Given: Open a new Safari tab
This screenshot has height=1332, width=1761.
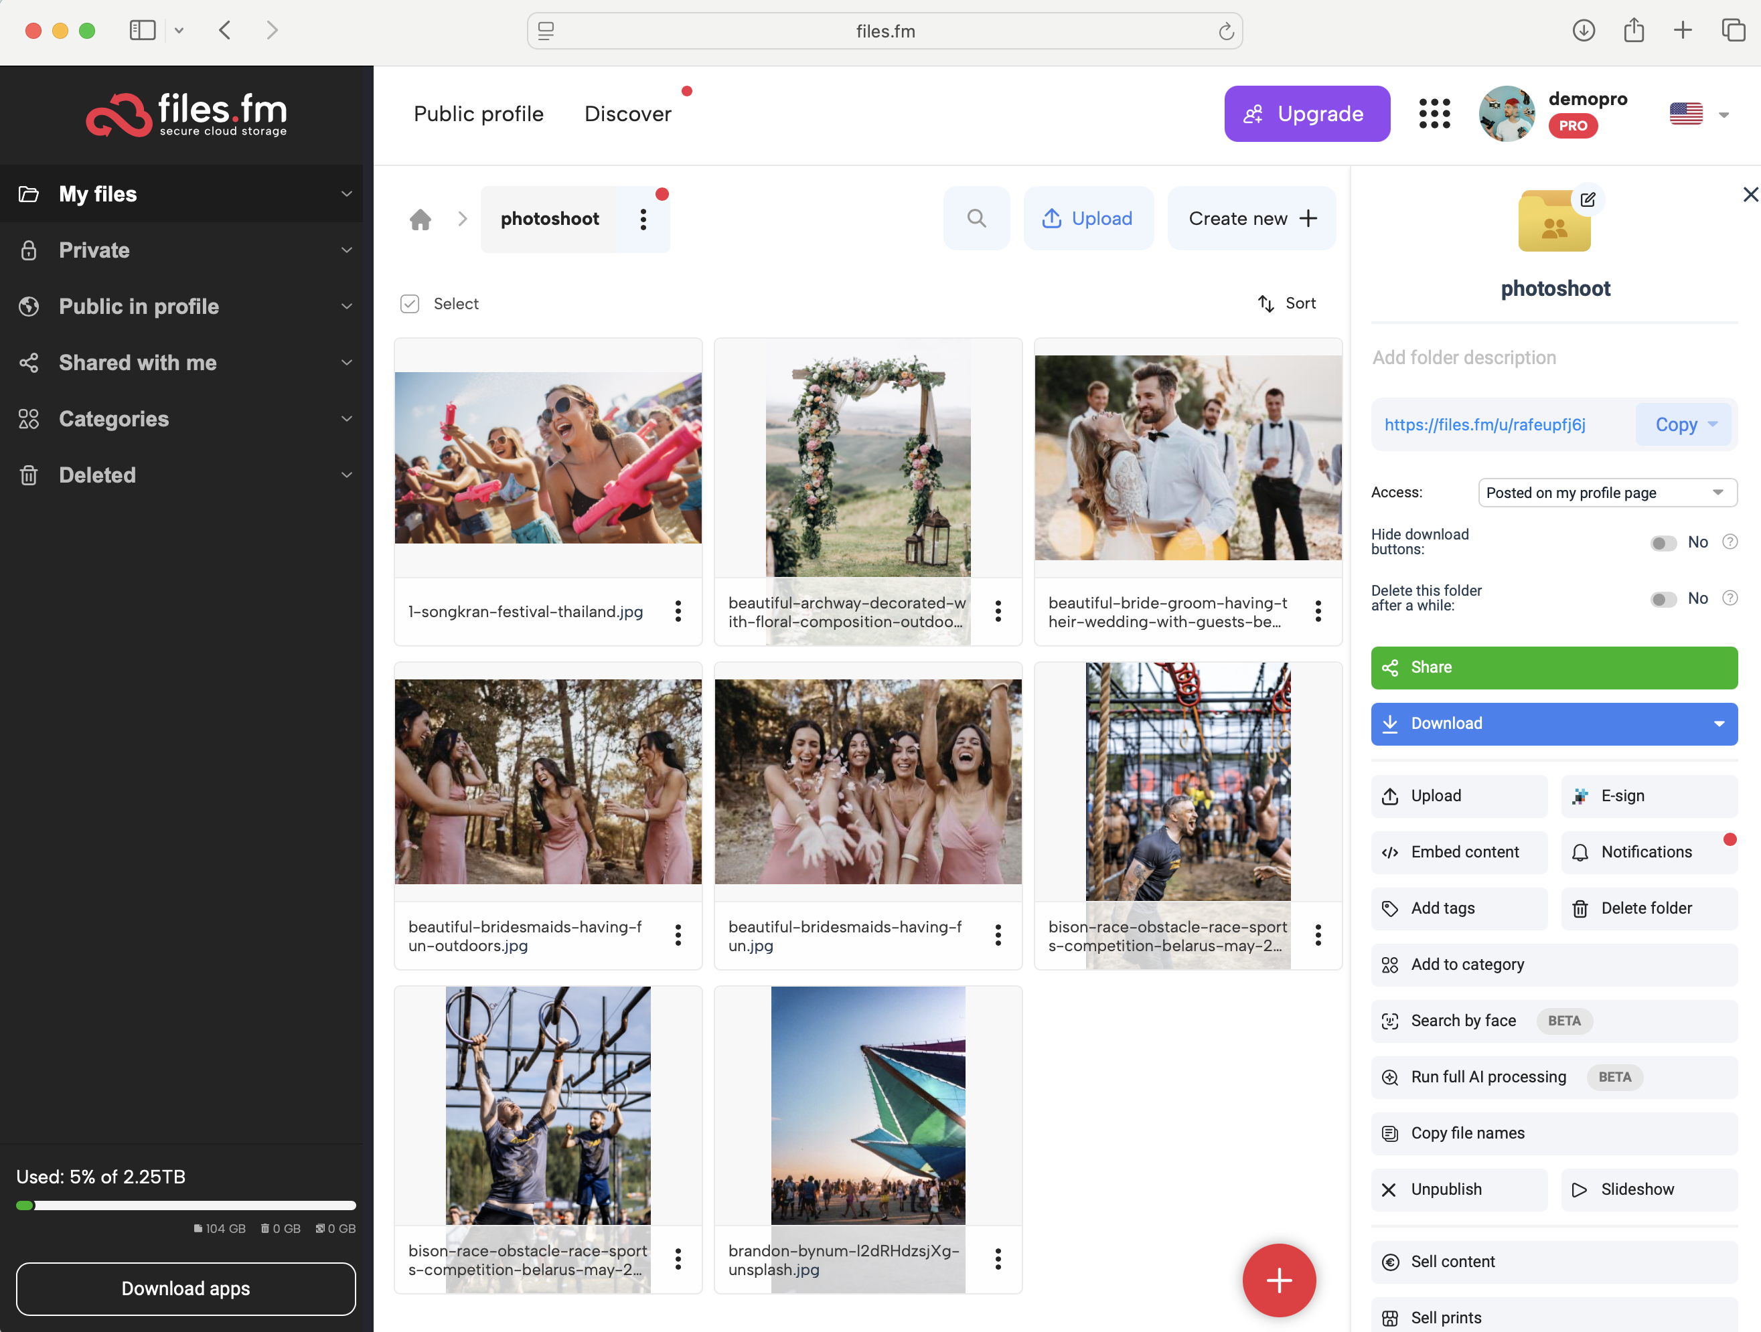Looking at the screenshot, I should (x=1683, y=30).
